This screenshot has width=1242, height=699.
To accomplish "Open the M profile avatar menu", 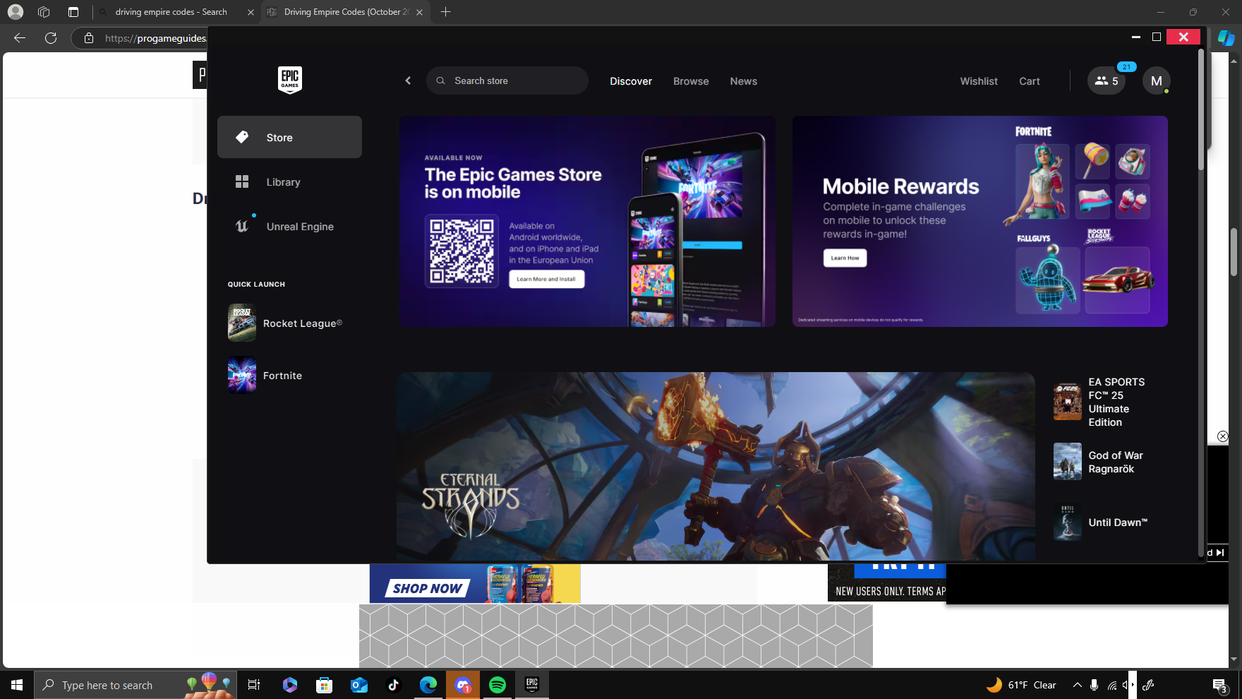I will click(1156, 80).
